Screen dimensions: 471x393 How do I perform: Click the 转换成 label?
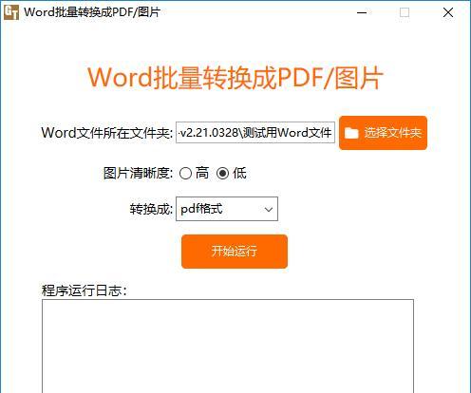pos(151,209)
